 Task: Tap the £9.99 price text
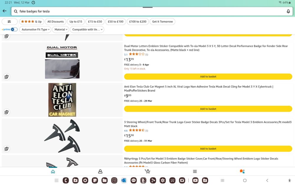pos(128,96)
